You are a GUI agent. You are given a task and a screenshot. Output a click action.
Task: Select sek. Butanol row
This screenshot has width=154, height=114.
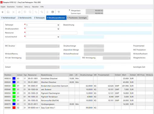click(78, 89)
